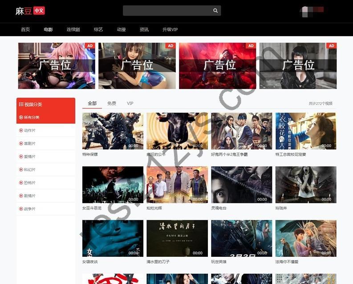
Task: Click the list icon beside 视频分类
Action: click(x=21, y=104)
